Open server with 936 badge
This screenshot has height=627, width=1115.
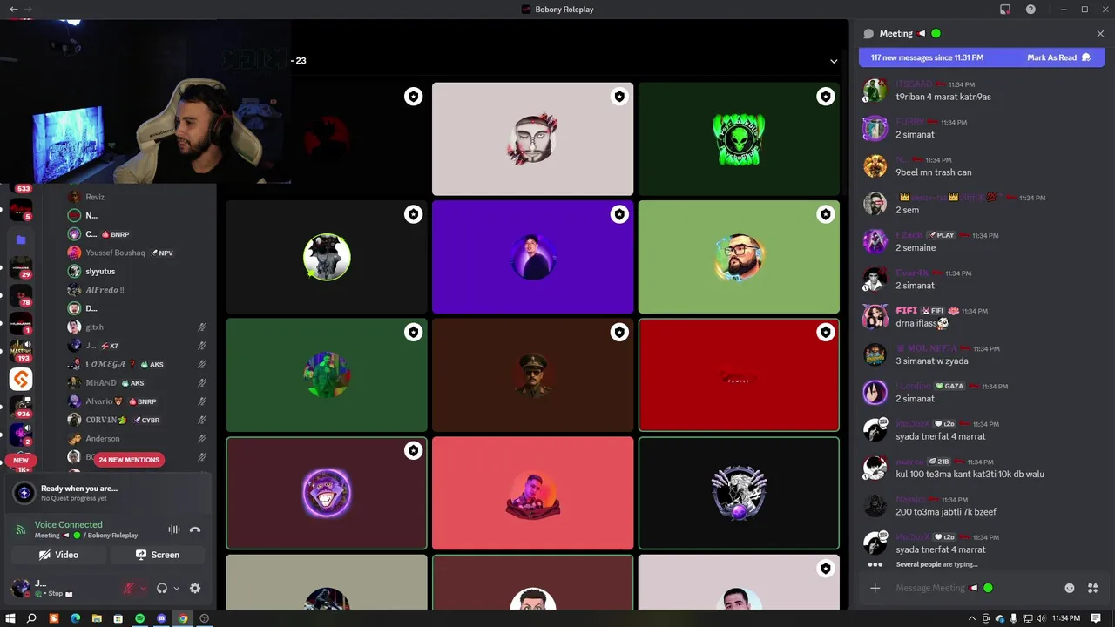click(21, 408)
